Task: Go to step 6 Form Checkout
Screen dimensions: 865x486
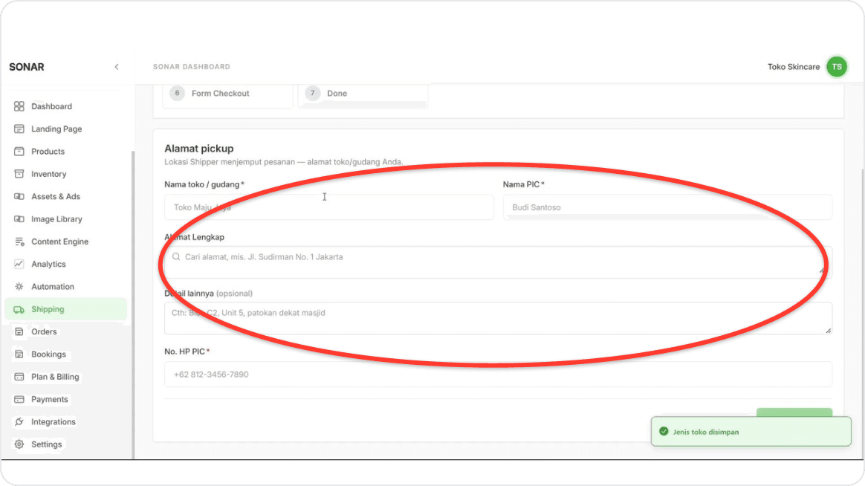Action: [227, 94]
